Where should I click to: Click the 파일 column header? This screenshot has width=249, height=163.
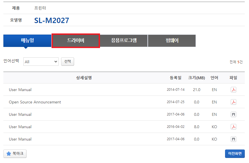[233, 78]
